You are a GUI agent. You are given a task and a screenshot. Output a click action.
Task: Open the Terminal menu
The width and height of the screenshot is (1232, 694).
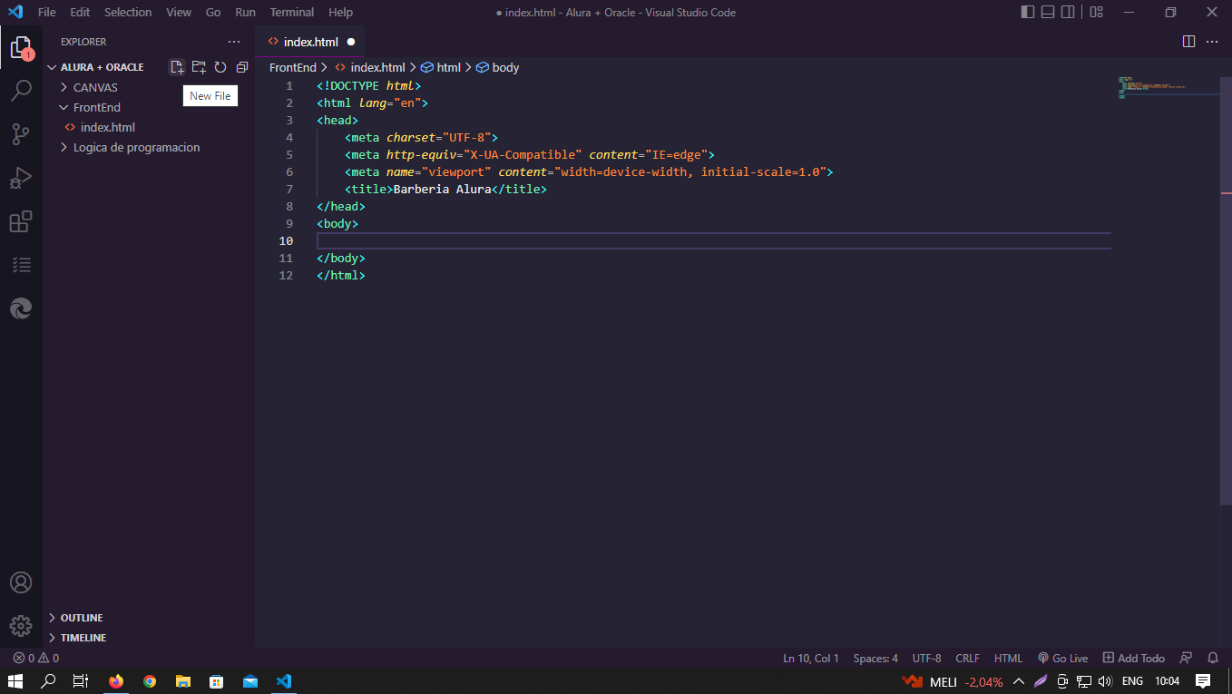[x=292, y=12]
